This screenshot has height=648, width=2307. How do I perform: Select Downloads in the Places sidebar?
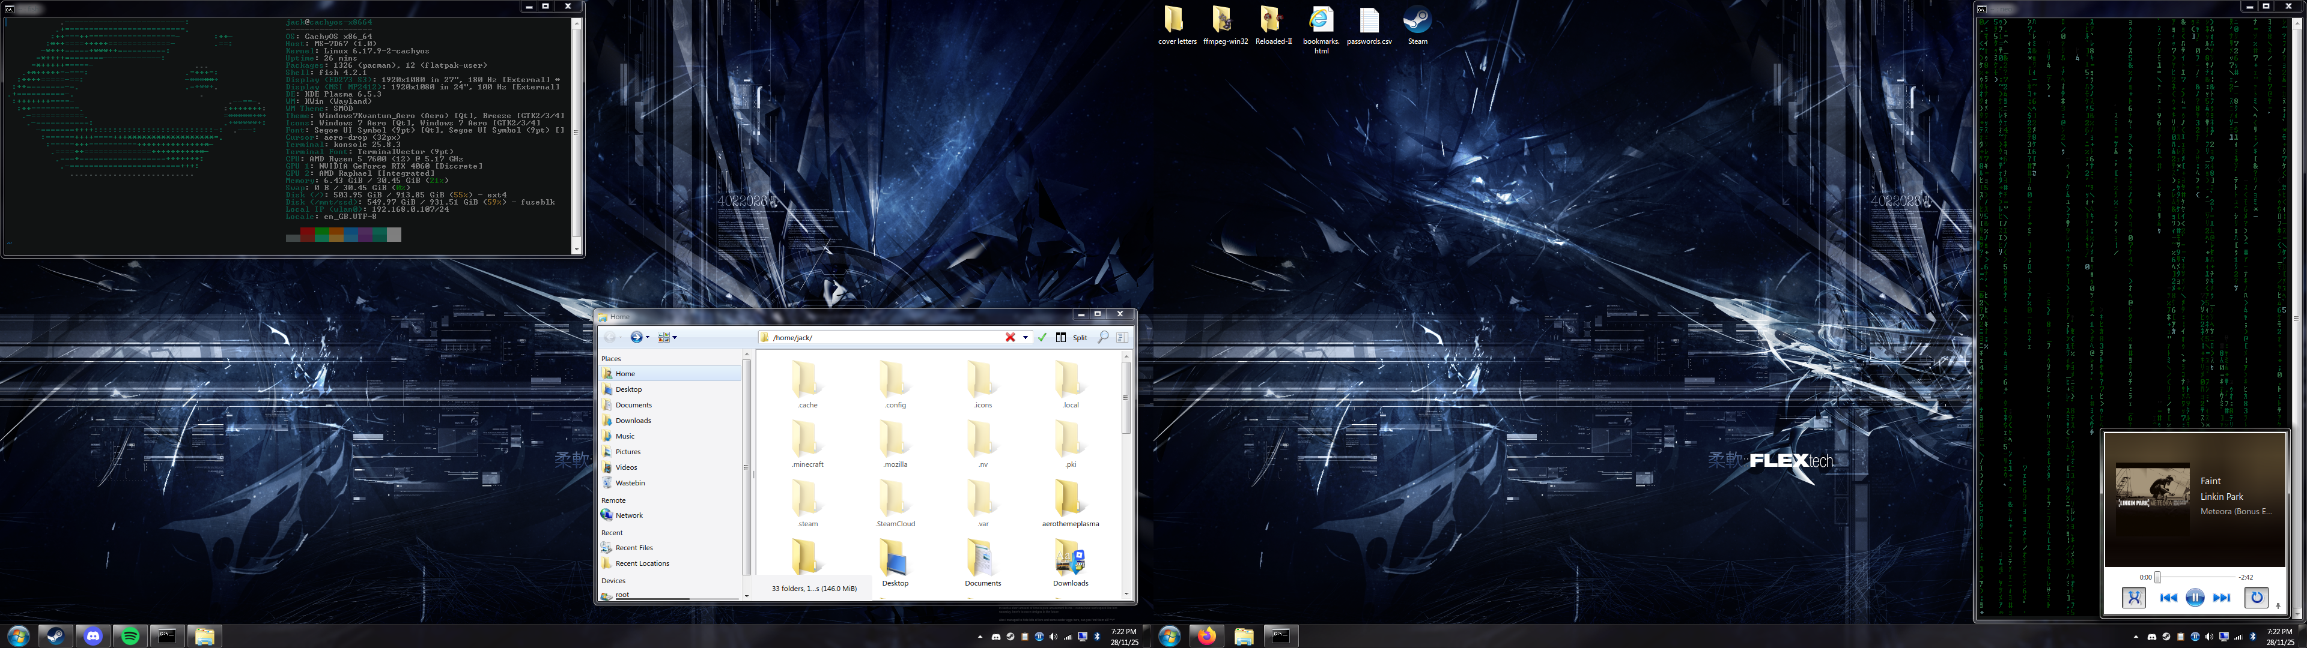pos(632,421)
